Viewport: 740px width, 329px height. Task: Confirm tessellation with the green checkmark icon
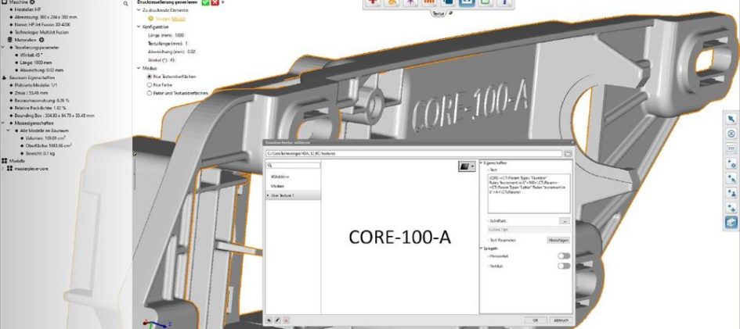coord(204,2)
